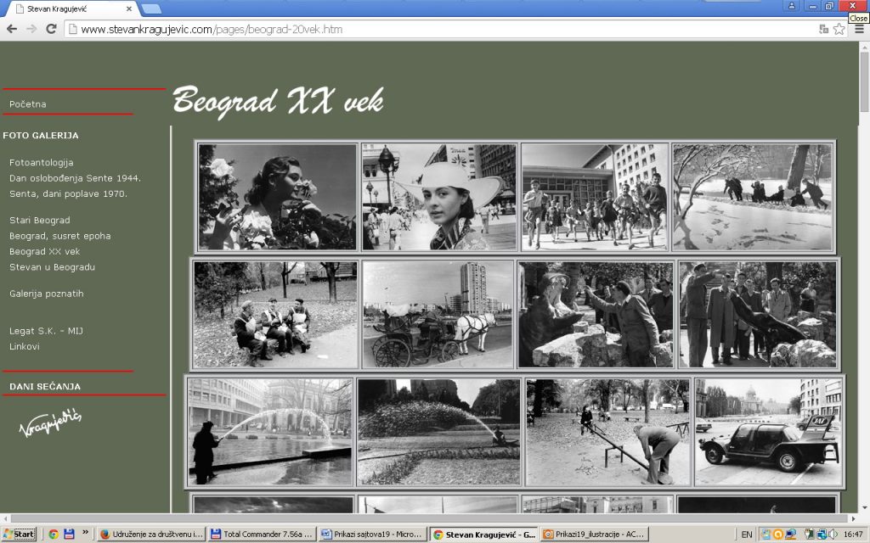The image size is (870, 543).
Task: Click the Chrome icon in Quick Launch
Action: (x=53, y=535)
